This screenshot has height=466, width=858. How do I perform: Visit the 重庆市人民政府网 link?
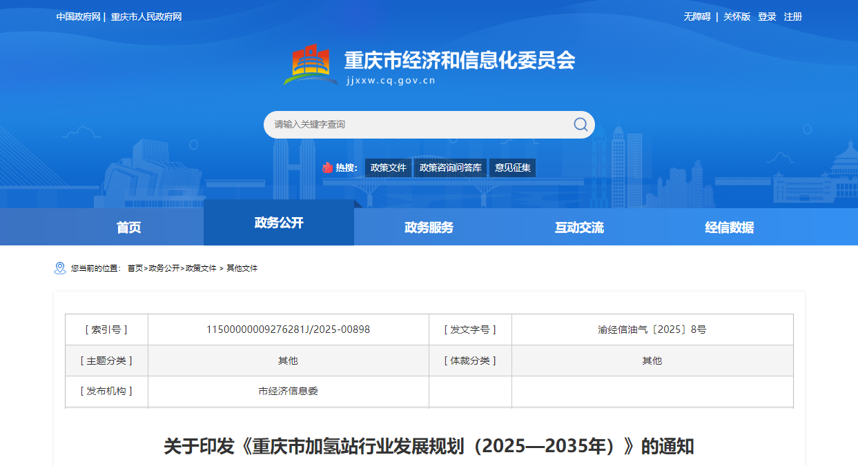click(x=146, y=17)
